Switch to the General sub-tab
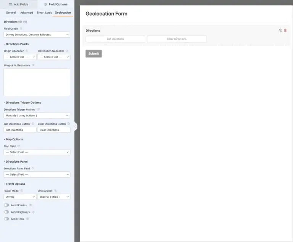 11,13
